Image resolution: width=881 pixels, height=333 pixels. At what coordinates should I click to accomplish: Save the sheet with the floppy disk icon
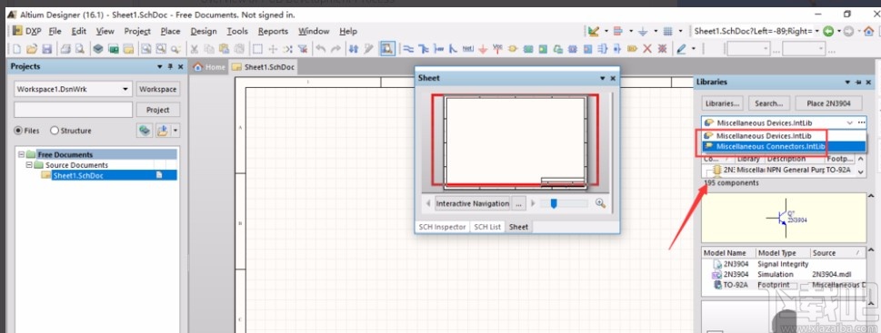pyautogui.click(x=47, y=49)
